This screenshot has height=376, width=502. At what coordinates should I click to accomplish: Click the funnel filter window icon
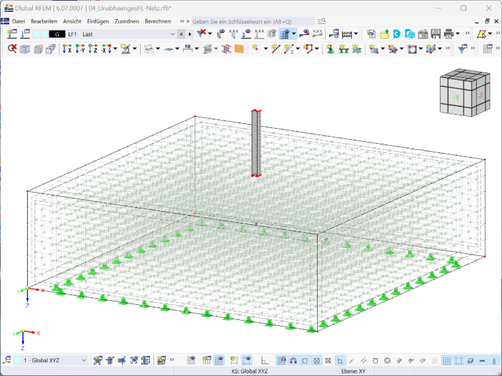point(462,49)
